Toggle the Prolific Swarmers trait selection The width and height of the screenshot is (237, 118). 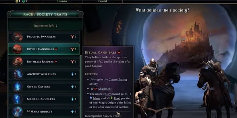(x=44, y=37)
